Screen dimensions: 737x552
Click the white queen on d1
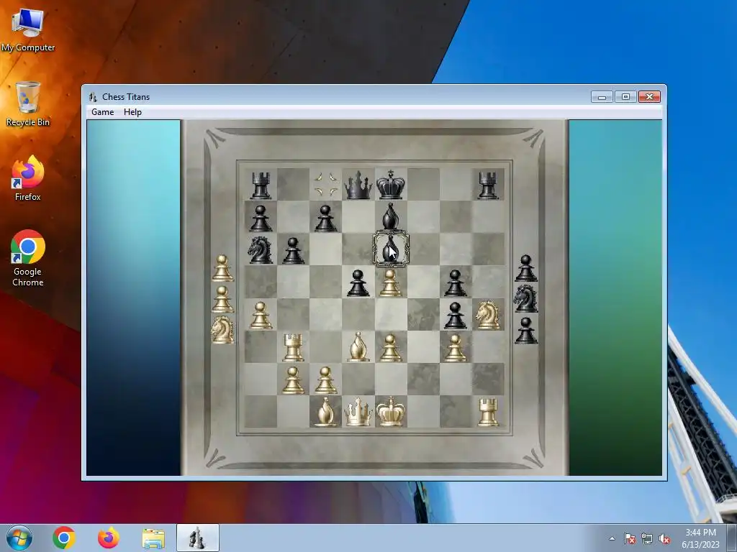coord(358,412)
